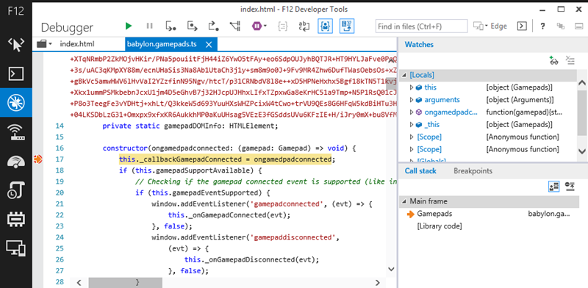Open the Console sidebar tool
The width and height of the screenshot is (588, 288).
15,74
